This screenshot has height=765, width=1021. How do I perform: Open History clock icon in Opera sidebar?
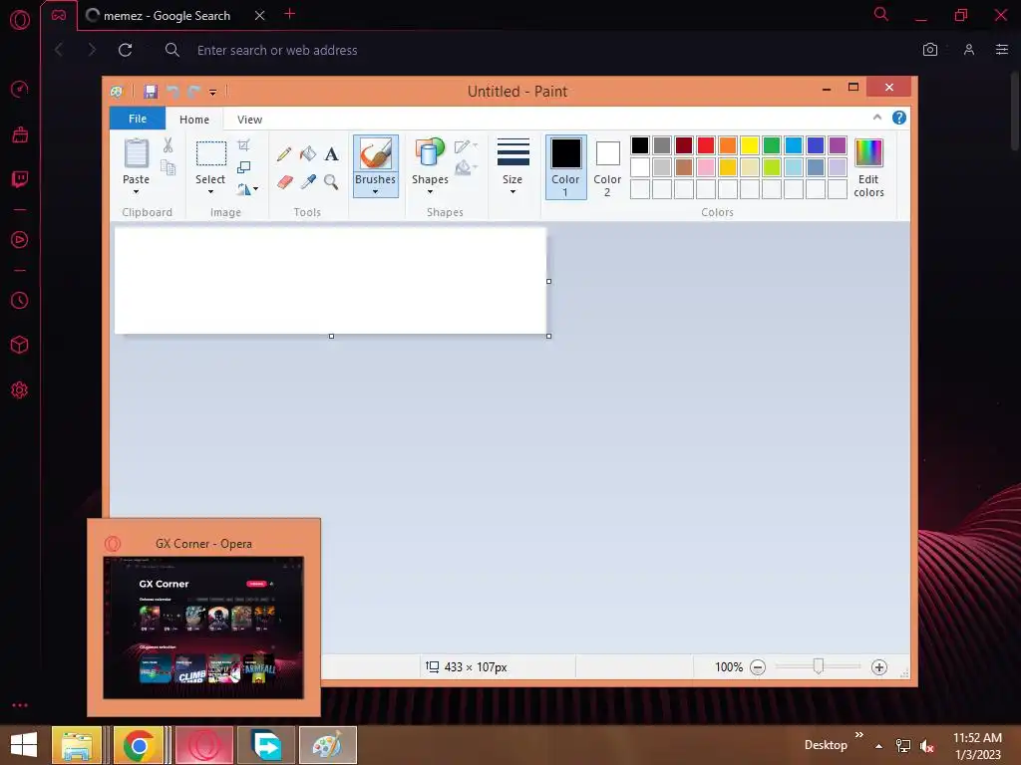pyautogui.click(x=20, y=301)
